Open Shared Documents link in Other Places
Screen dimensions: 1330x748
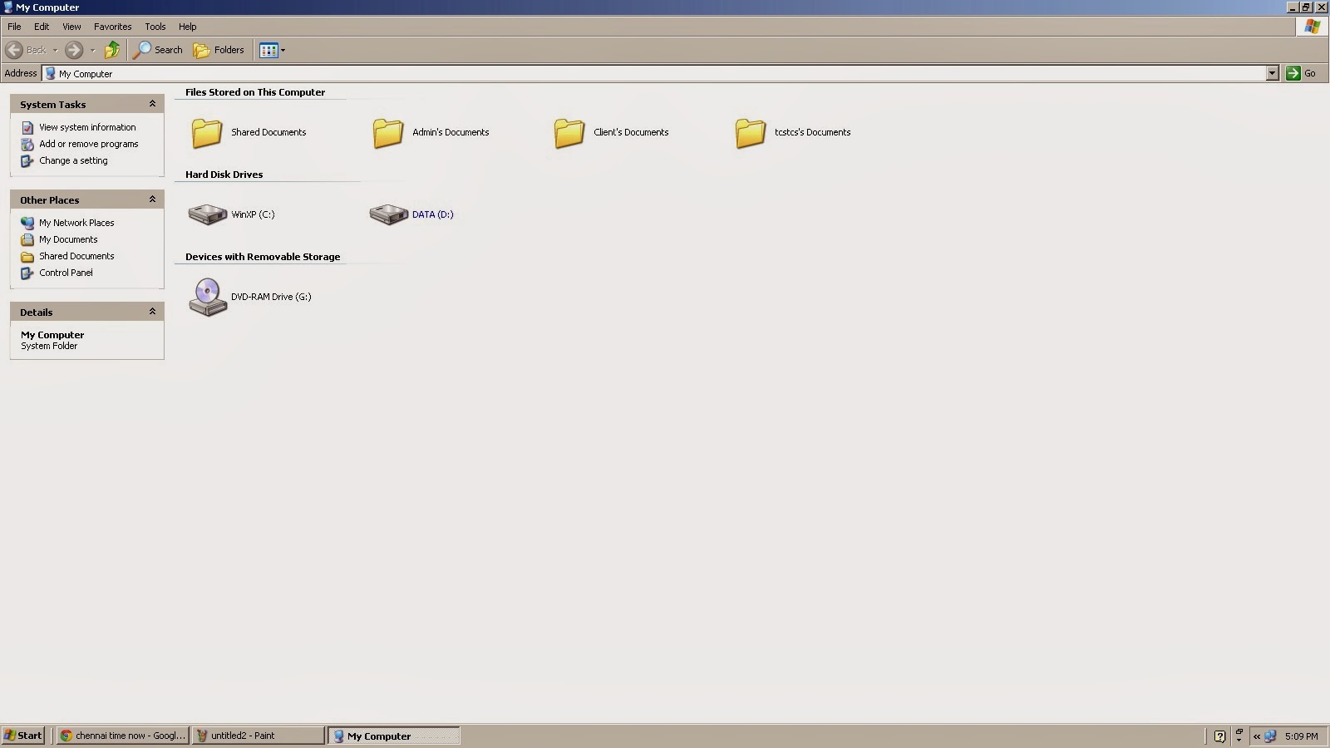[76, 256]
